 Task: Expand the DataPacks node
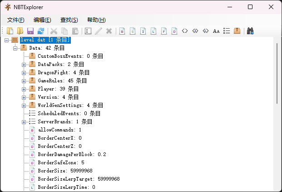(x=24, y=65)
